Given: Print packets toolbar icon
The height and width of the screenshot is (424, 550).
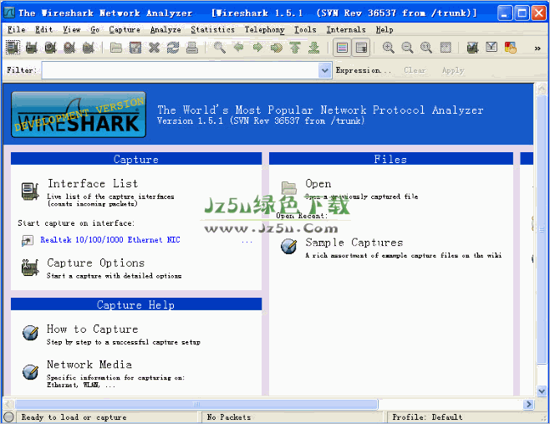Looking at the screenshot, I should 192,48.
